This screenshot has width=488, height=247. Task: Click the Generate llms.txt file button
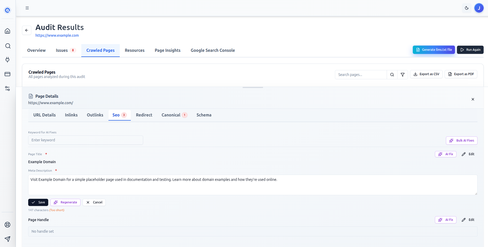(434, 50)
